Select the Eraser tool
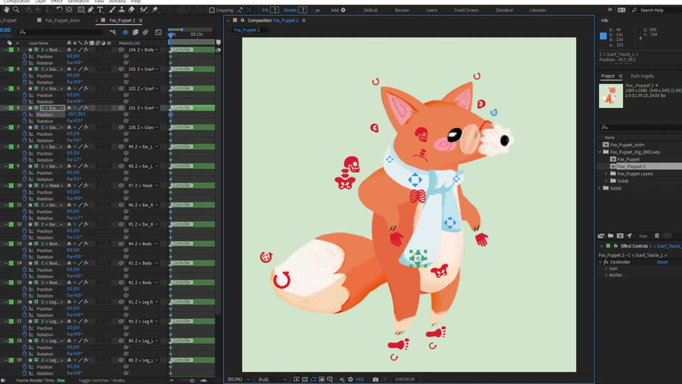Viewport: 682px width, 384px height. click(x=132, y=10)
